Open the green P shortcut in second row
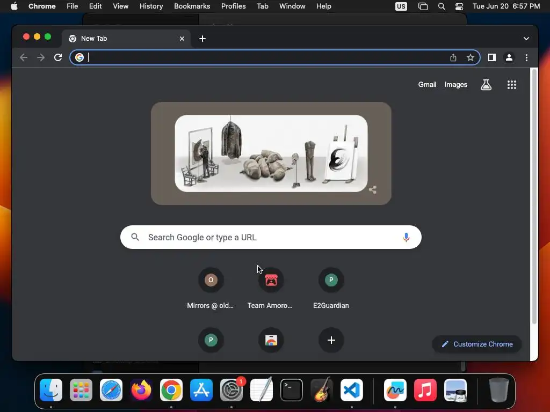 pyautogui.click(x=211, y=340)
